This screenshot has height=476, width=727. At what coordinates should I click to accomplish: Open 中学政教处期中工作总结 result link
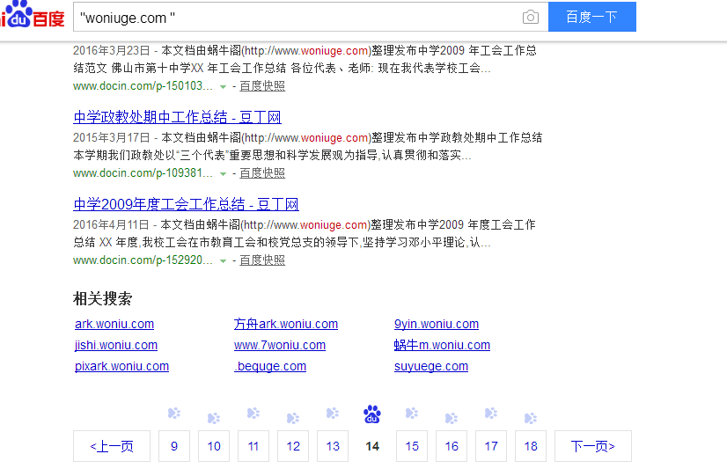[x=177, y=117]
